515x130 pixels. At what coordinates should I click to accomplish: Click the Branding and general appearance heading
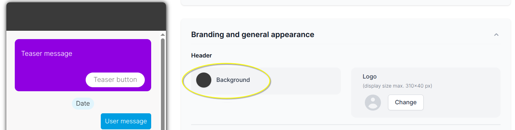253,34
